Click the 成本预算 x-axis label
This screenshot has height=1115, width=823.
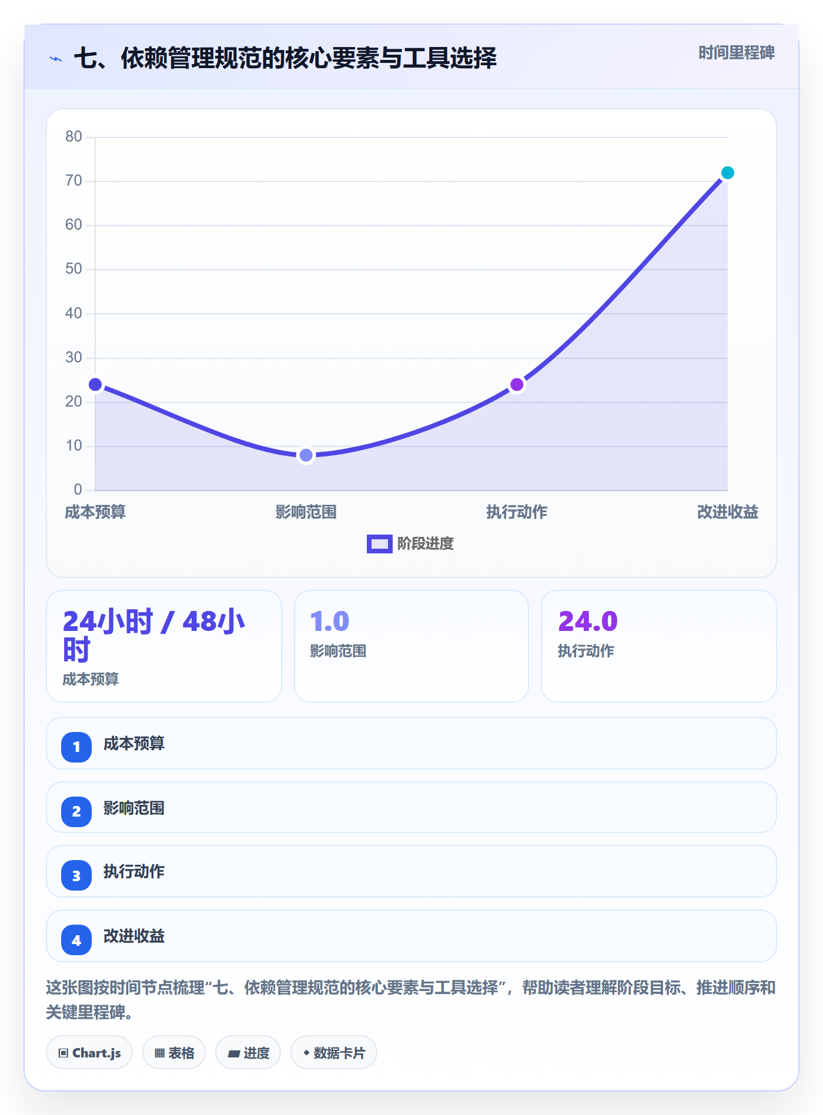95,512
